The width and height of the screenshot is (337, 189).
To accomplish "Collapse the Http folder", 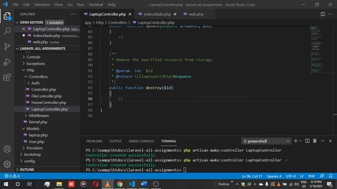I will tap(24, 70).
